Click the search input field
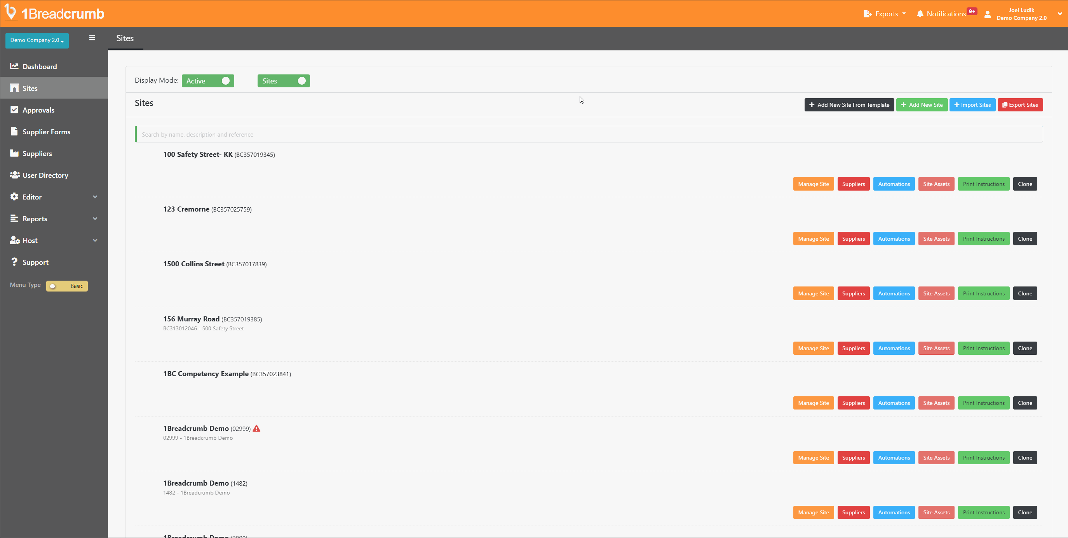Viewport: 1068px width, 538px height. coord(587,134)
